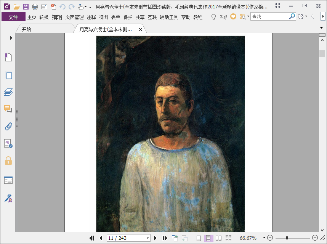Expand the folder search dropdown arrow
Screen dimensions: 327x244
point(248,16)
